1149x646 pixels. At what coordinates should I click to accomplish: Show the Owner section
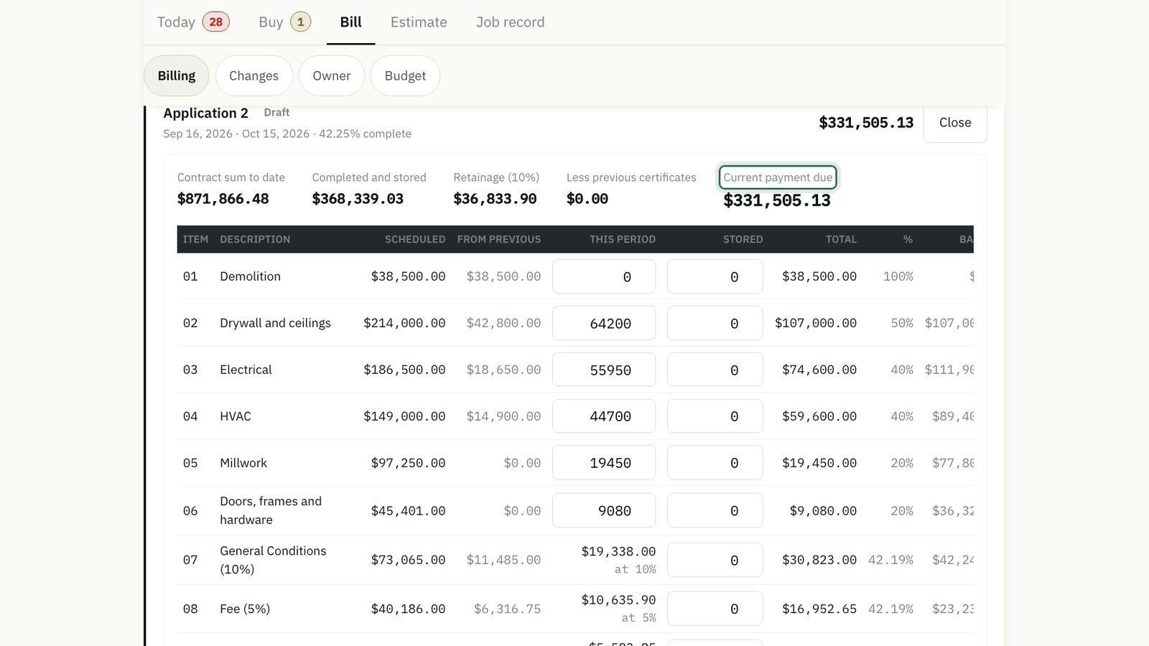332,76
